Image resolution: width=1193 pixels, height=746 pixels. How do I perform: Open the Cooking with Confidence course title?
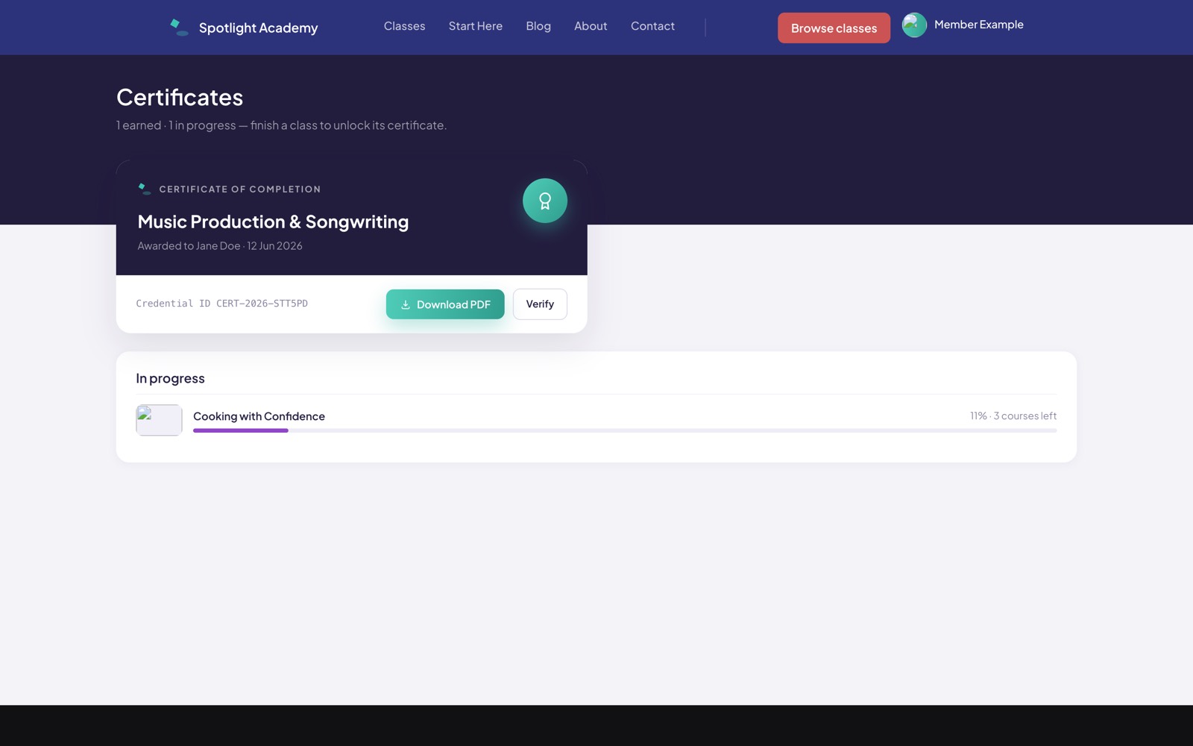(x=259, y=416)
